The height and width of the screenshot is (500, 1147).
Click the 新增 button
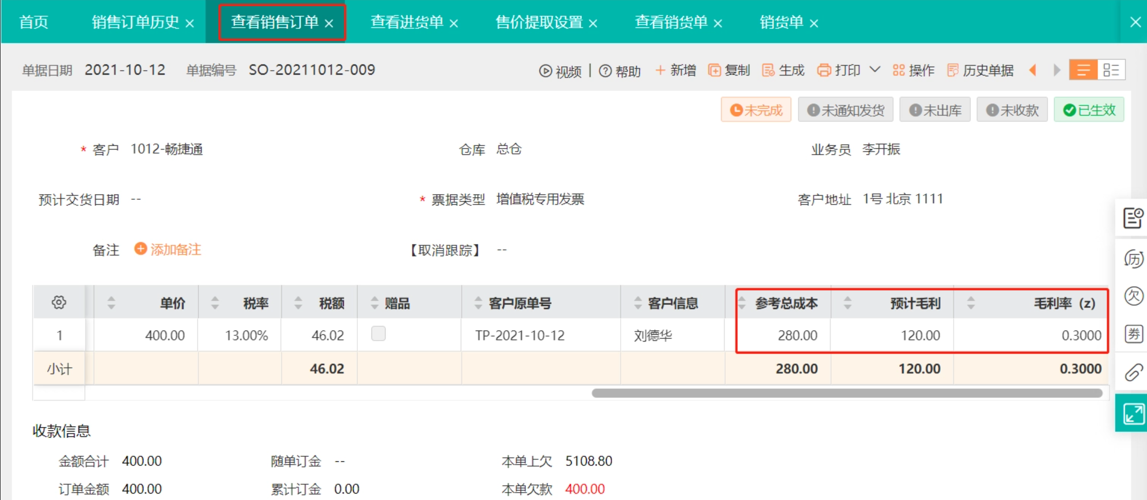coord(675,71)
